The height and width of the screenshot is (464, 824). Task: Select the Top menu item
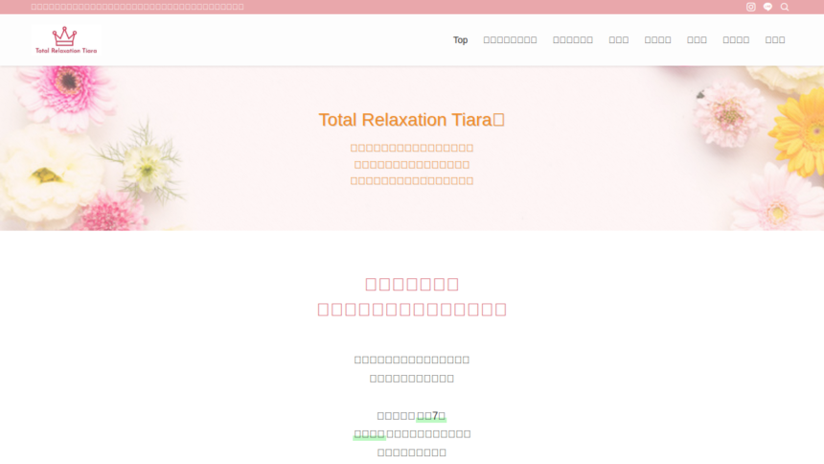[x=460, y=40]
